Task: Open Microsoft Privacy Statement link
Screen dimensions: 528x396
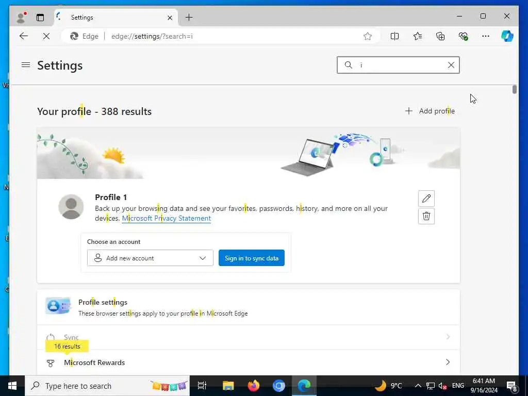Action: click(167, 218)
